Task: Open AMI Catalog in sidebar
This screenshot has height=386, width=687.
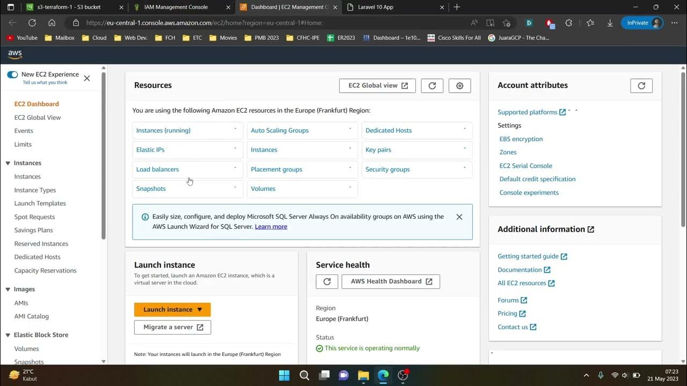Action: point(32,316)
